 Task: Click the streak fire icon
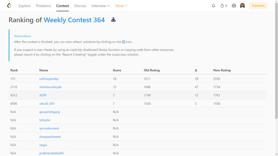click(222, 6)
